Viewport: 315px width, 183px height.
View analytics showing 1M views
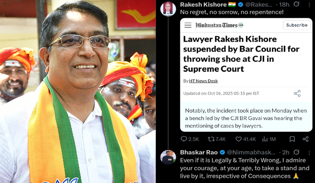pos(265,139)
